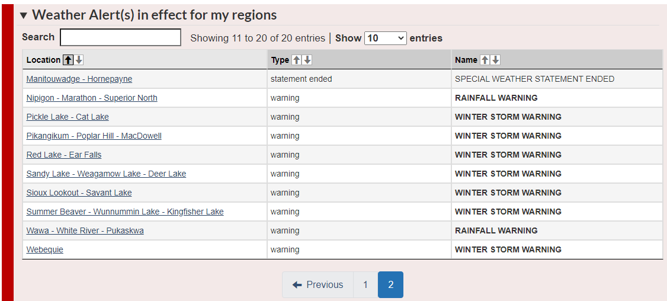Viewport: 667px width, 301px height.
Task: Click the Name column header label
Action: [x=466, y=60]
